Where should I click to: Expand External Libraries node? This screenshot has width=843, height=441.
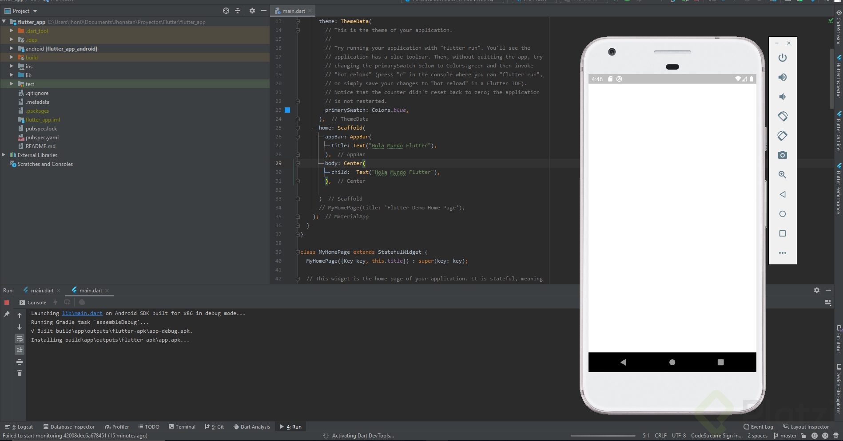(4, 155)
